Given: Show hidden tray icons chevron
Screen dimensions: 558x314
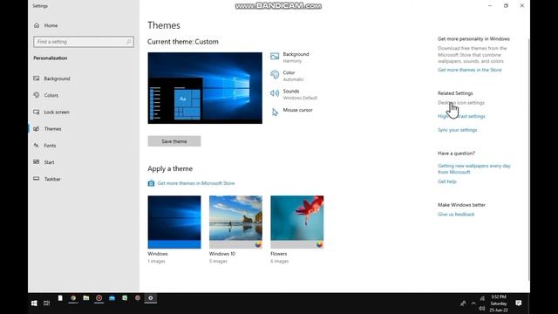Looking at the screenshot, I should (x=473, y=304).
